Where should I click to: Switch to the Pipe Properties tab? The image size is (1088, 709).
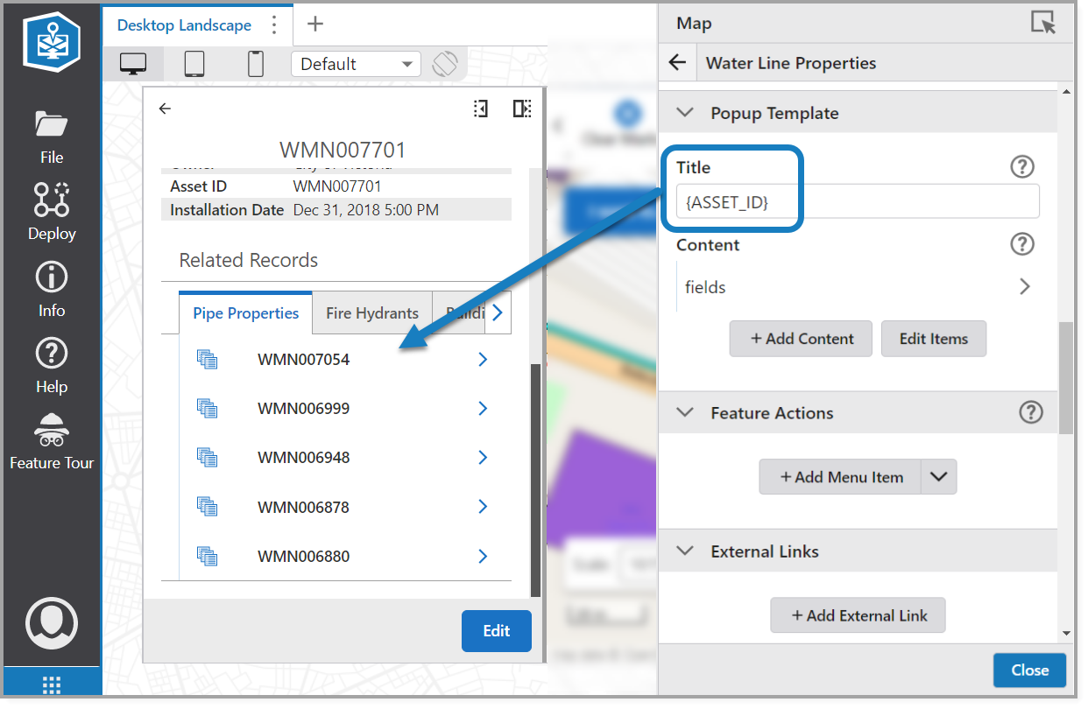246,312
